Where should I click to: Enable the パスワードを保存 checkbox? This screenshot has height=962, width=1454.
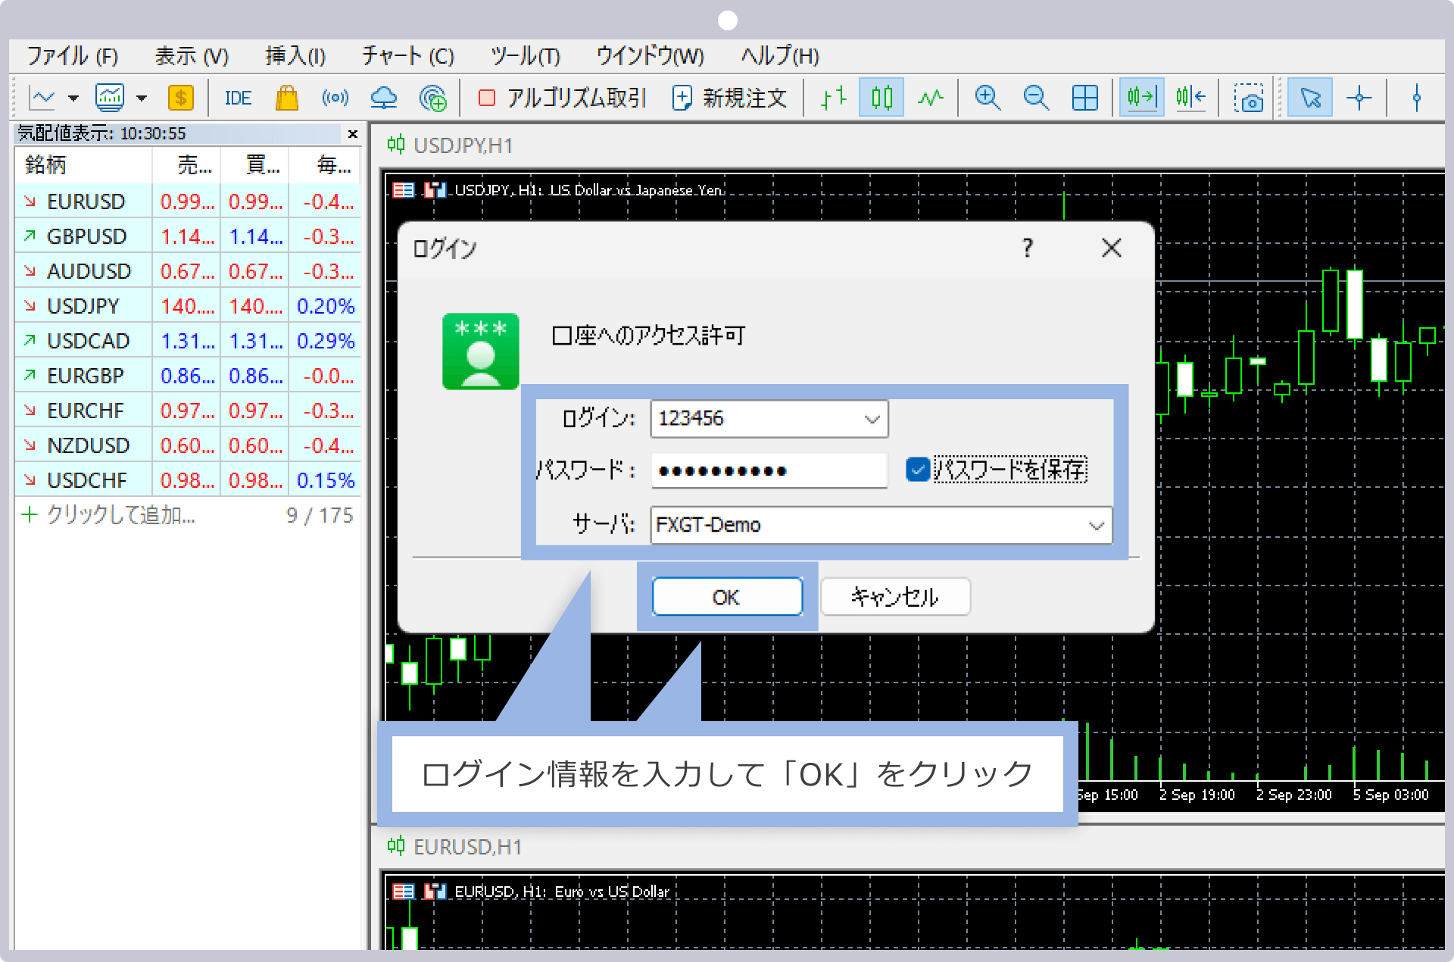[917, 470]
